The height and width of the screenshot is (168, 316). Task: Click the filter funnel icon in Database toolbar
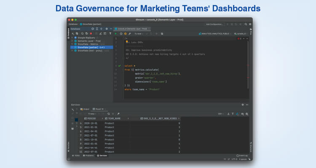110,34
